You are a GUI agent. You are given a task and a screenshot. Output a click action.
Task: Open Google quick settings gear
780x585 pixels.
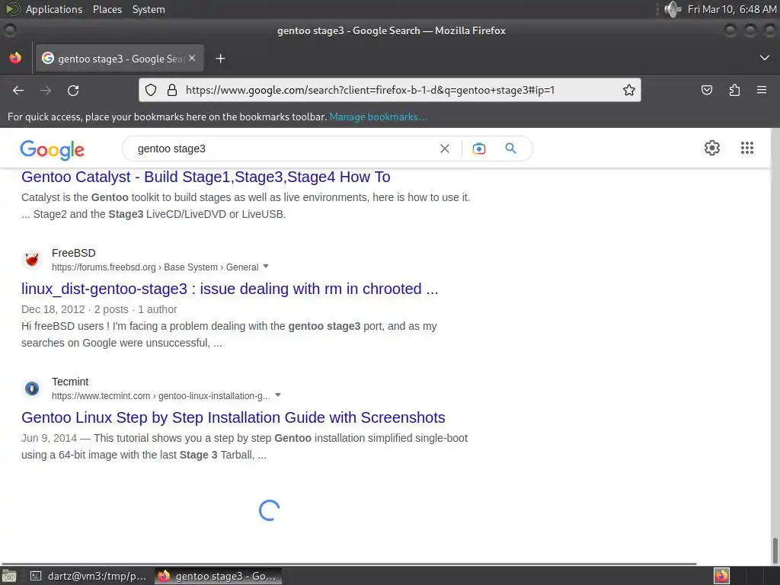[x=712, y=148]
